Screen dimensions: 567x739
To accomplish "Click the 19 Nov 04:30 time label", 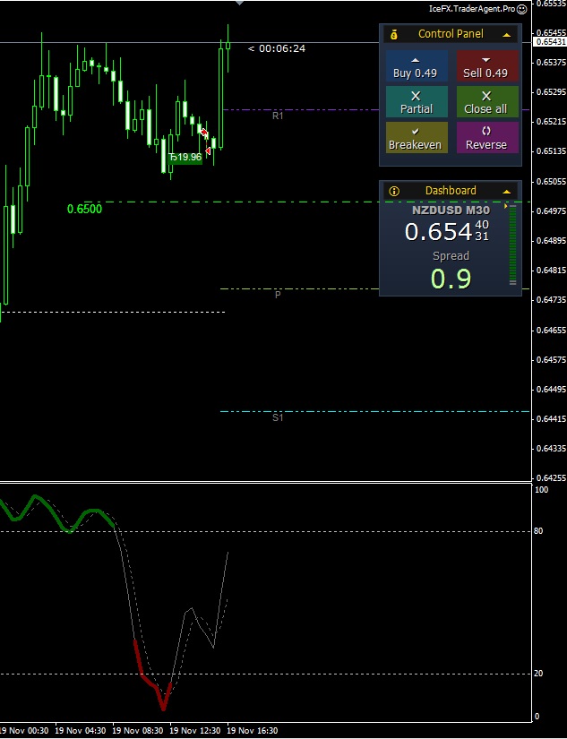I will click(80, 731).
